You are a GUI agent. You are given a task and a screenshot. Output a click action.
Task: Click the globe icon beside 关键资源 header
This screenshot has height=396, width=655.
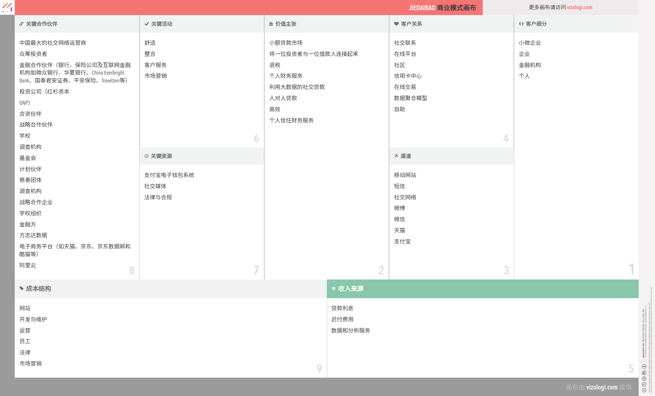point(146,156)
